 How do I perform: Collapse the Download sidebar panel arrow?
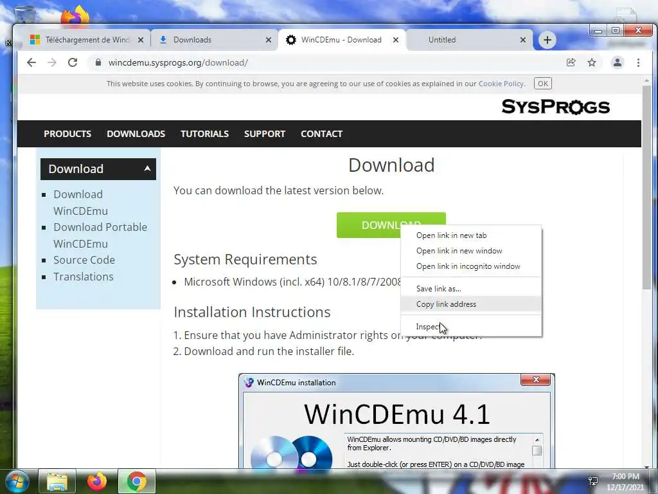[x=147, y=169]
